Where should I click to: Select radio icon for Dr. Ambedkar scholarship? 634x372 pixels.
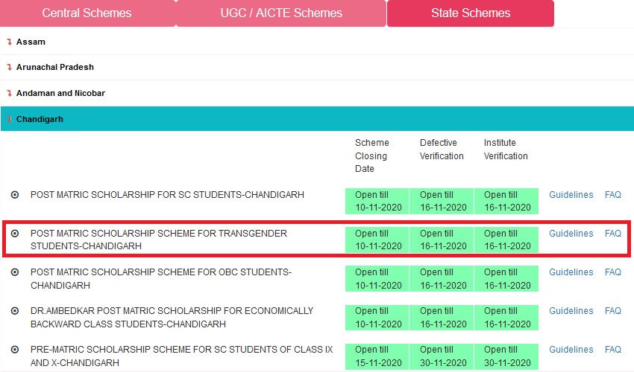pyautogui.click(x=15, y=311)
